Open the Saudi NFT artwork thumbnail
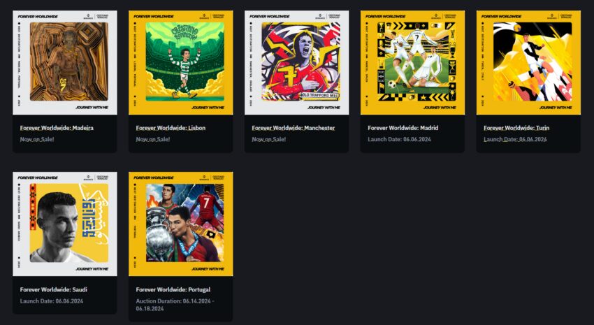 (x=65, y=224)
